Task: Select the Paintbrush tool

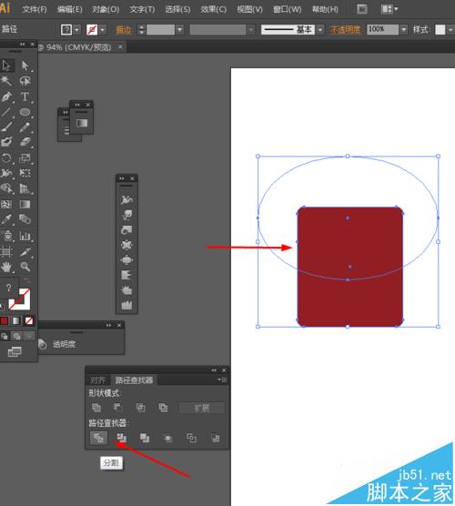Action: (6, 127)
